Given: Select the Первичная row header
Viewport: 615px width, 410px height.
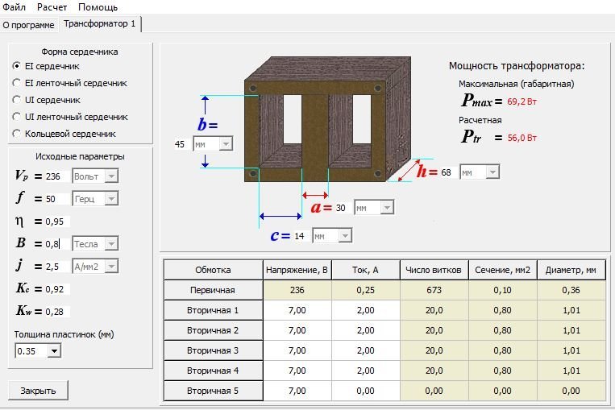Looking at the screenshot, I should (x=213, y=290).
